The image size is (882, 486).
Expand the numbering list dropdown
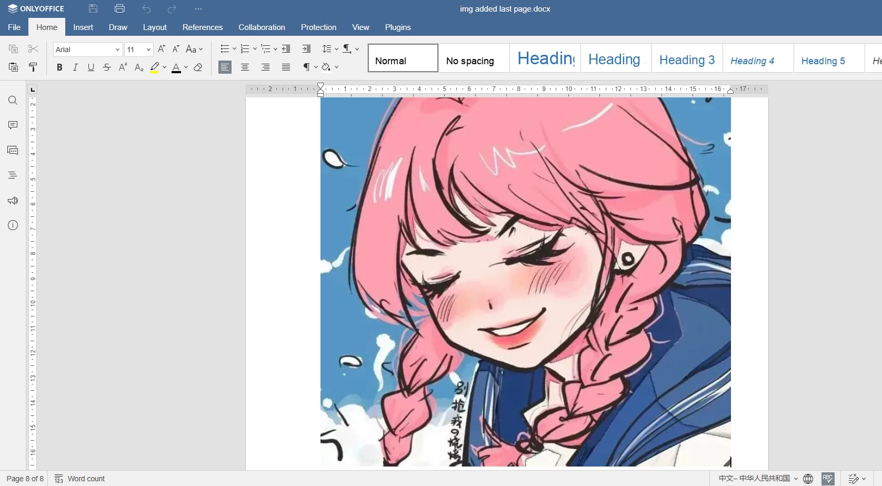click(x=255, y=49)
